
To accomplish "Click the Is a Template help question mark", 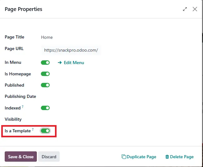I will 33,129.
